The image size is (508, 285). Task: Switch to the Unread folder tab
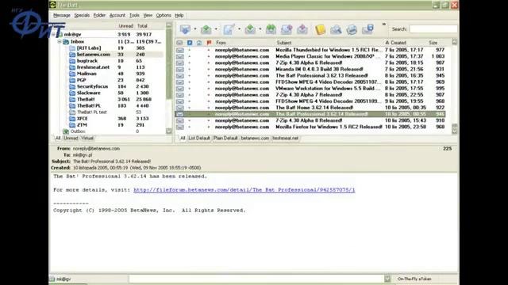[x=71, y=139]
